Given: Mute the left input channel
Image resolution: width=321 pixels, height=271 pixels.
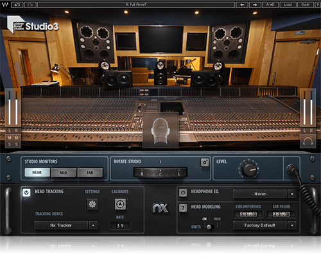Looking at the screenshot, I should pos(10,138).
